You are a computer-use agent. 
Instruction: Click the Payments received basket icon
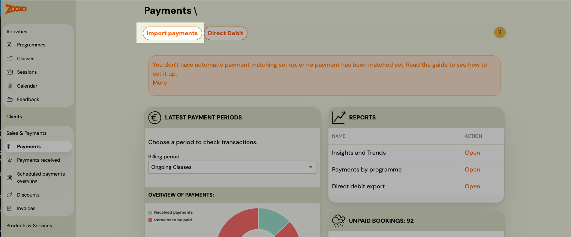point(9,160)
